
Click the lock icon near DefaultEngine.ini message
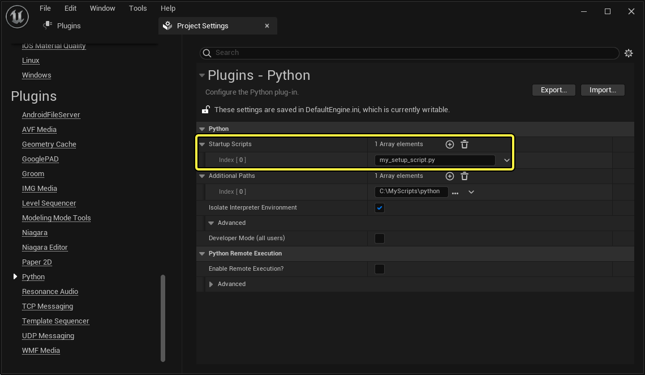(x=205, y=109)
